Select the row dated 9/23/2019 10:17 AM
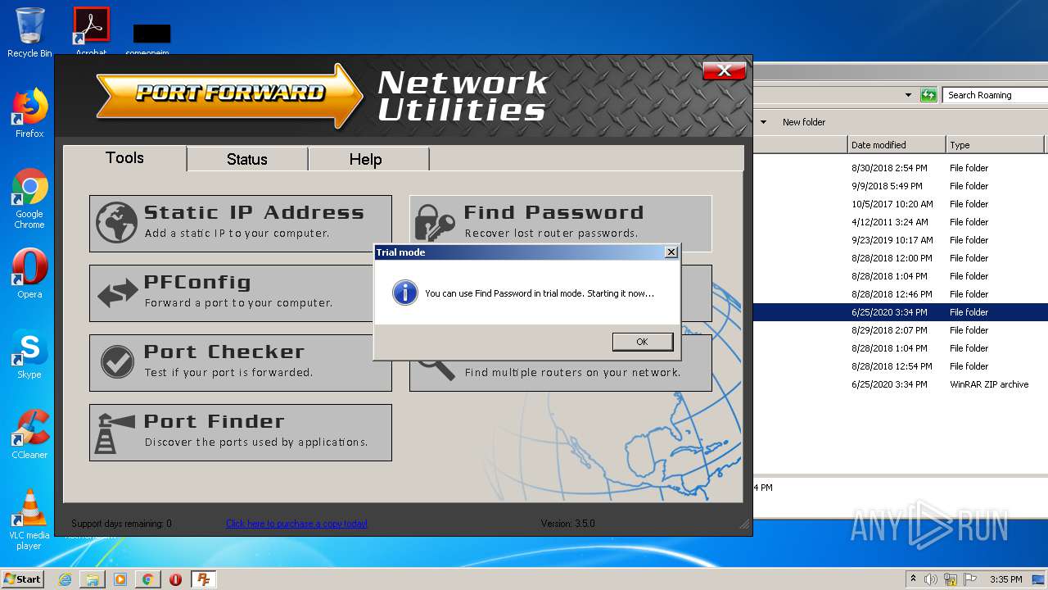Viewport: 1048px width, 590px height. pyautogui.click(x=901, y=240)
